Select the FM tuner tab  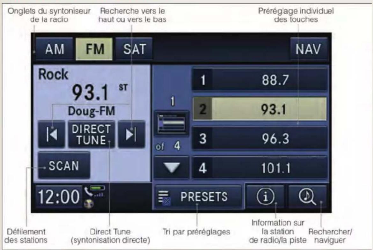(x=94, y=49)
